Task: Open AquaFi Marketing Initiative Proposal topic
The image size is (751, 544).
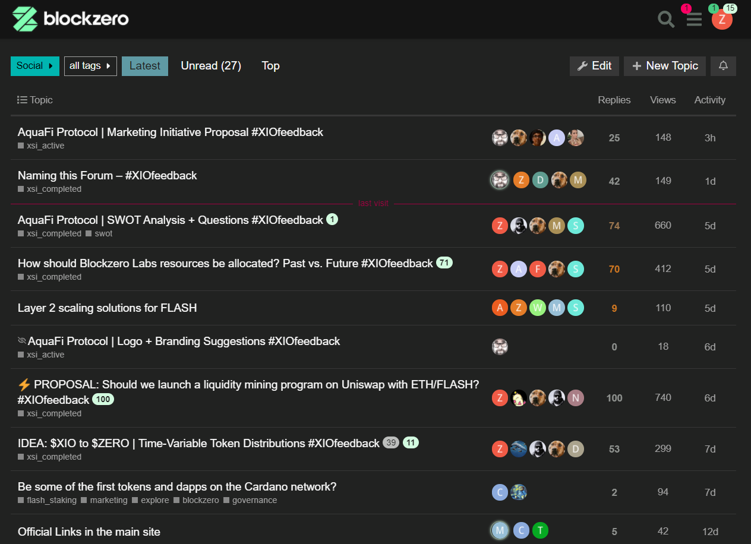Action: 171,132
